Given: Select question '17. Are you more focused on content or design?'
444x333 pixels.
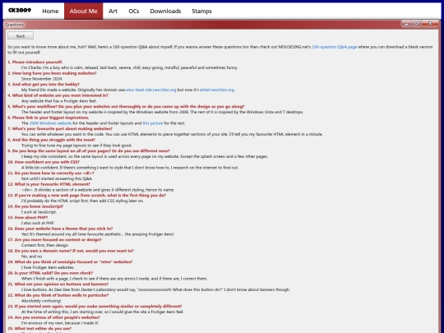Looking at the screenshot, I should tap(54, 239).
